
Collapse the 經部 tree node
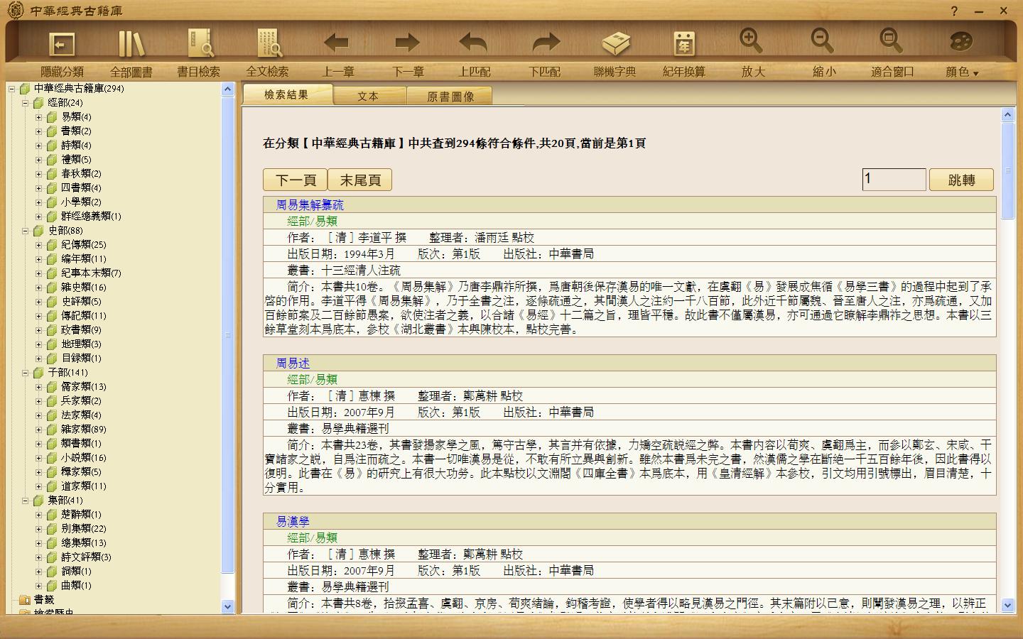coord(25,103)
